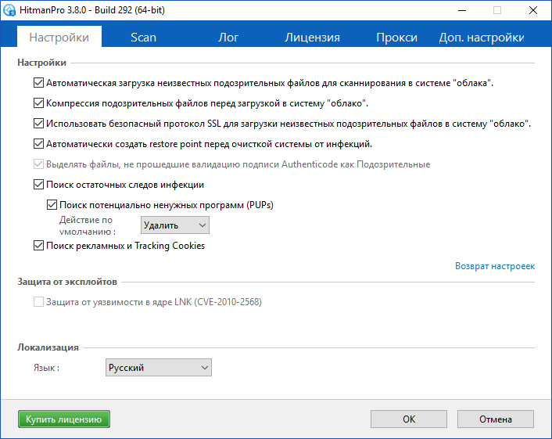Screen dimensions: 552x439
Task: Expand the language dropdown set to Русский
Action: click(158, 368)
